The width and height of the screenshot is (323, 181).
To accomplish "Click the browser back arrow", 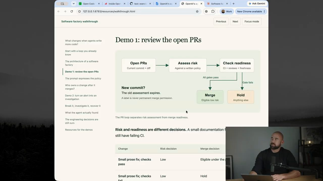I will click(x=59, y=11).
